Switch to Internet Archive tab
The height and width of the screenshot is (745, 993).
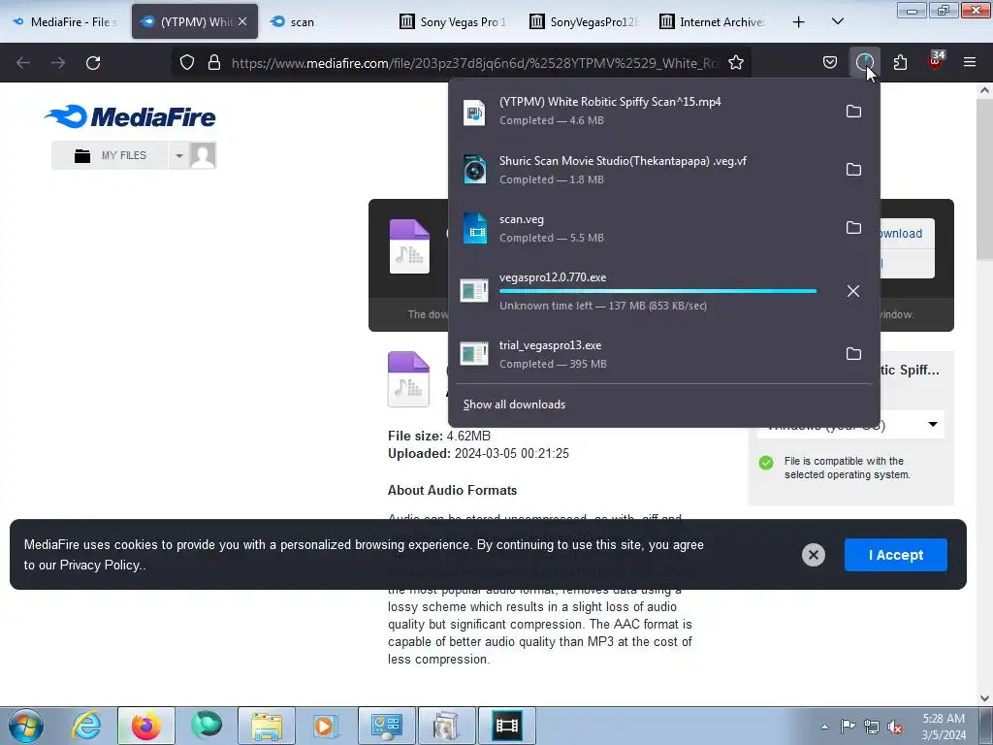[713, 22]
